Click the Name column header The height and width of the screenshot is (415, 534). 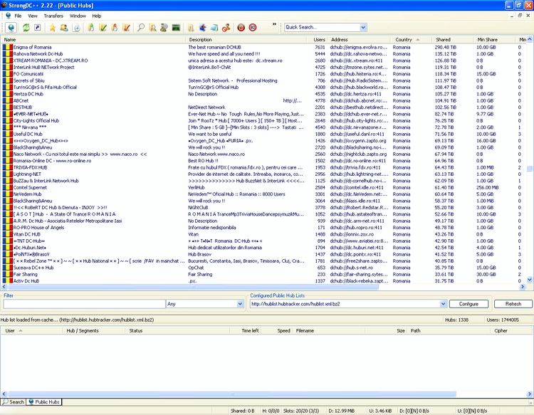click(x=93, y=39)
